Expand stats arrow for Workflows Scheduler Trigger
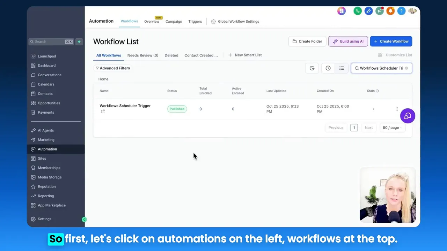This screenshot has width=447, height=251. pyautogui.click(x=373, y=109)
